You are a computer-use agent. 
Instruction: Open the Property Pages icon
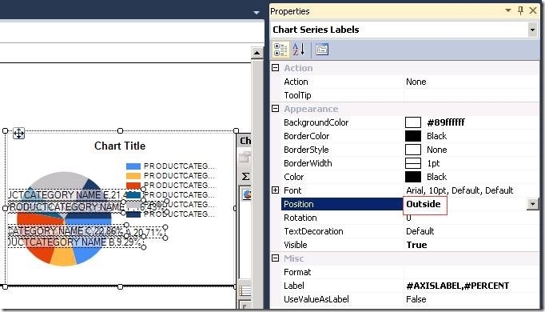coord(322,50)
